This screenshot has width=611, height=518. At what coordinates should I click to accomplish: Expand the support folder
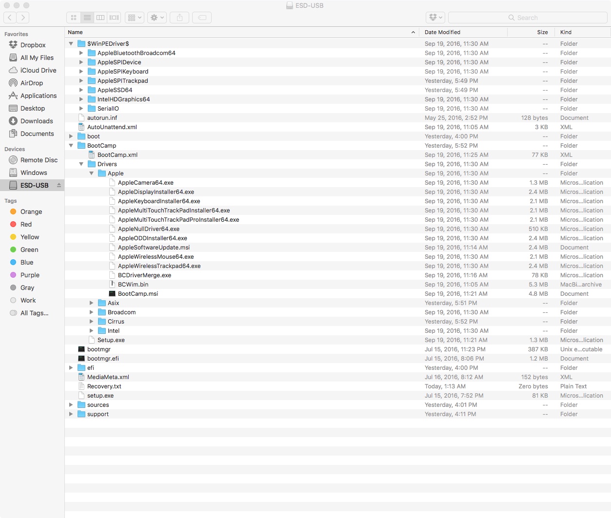click(x=71, y=414)
